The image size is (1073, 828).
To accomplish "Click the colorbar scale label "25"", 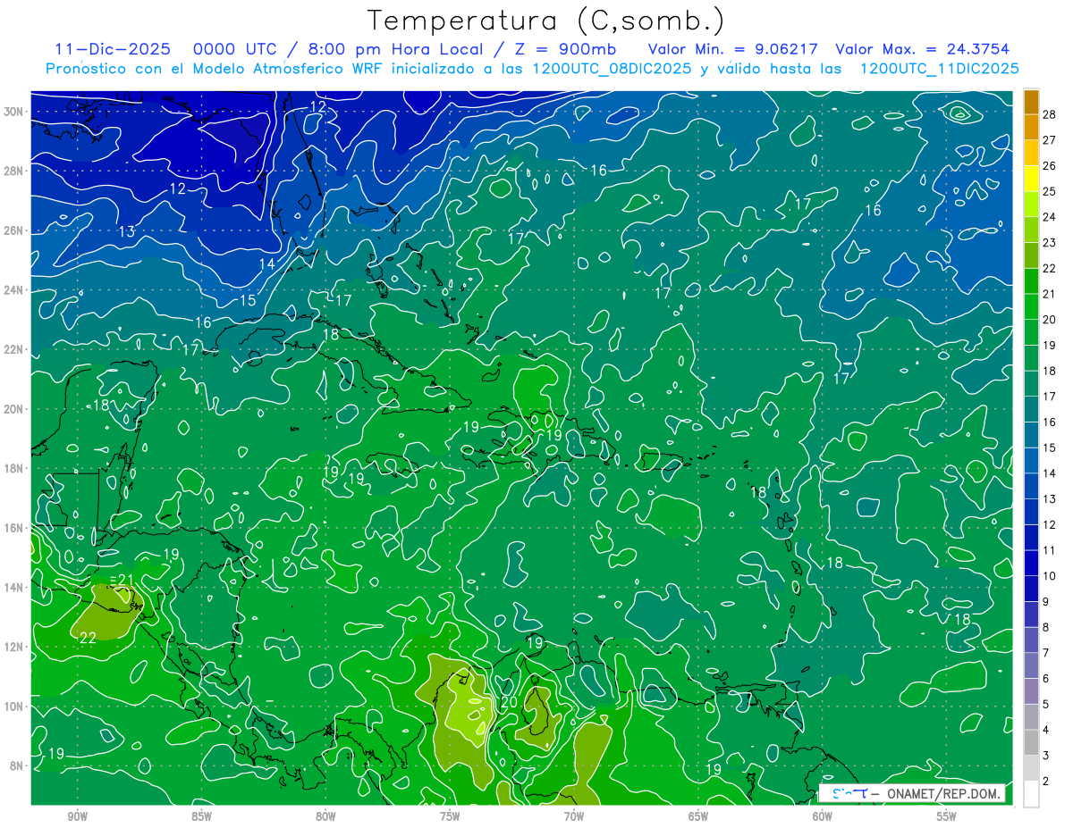I will (1050, 191).
